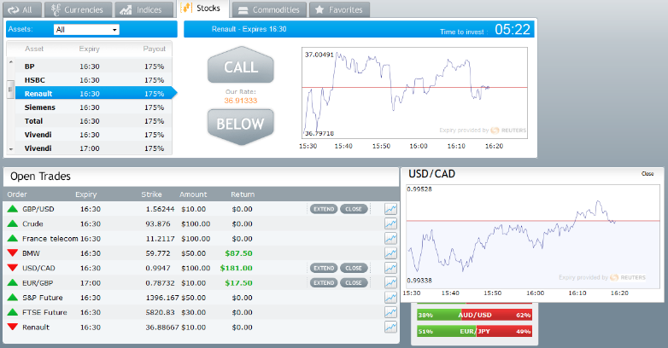Switch to the All assets tab

click(21, 9)
